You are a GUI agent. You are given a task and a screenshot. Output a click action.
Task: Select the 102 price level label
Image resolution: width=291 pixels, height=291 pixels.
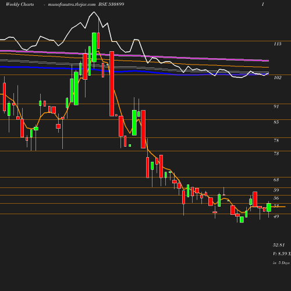pos(278,78)
